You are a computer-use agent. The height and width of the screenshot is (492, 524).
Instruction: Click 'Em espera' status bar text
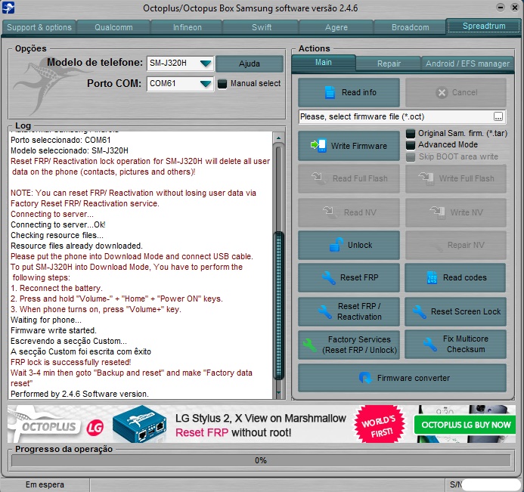pyautogui.click(x=45, y=484)
